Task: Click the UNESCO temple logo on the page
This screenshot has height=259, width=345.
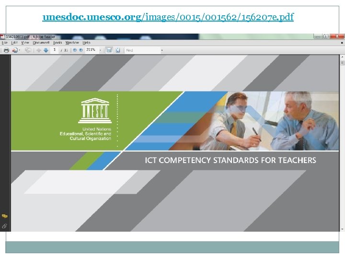Action: 95,111
